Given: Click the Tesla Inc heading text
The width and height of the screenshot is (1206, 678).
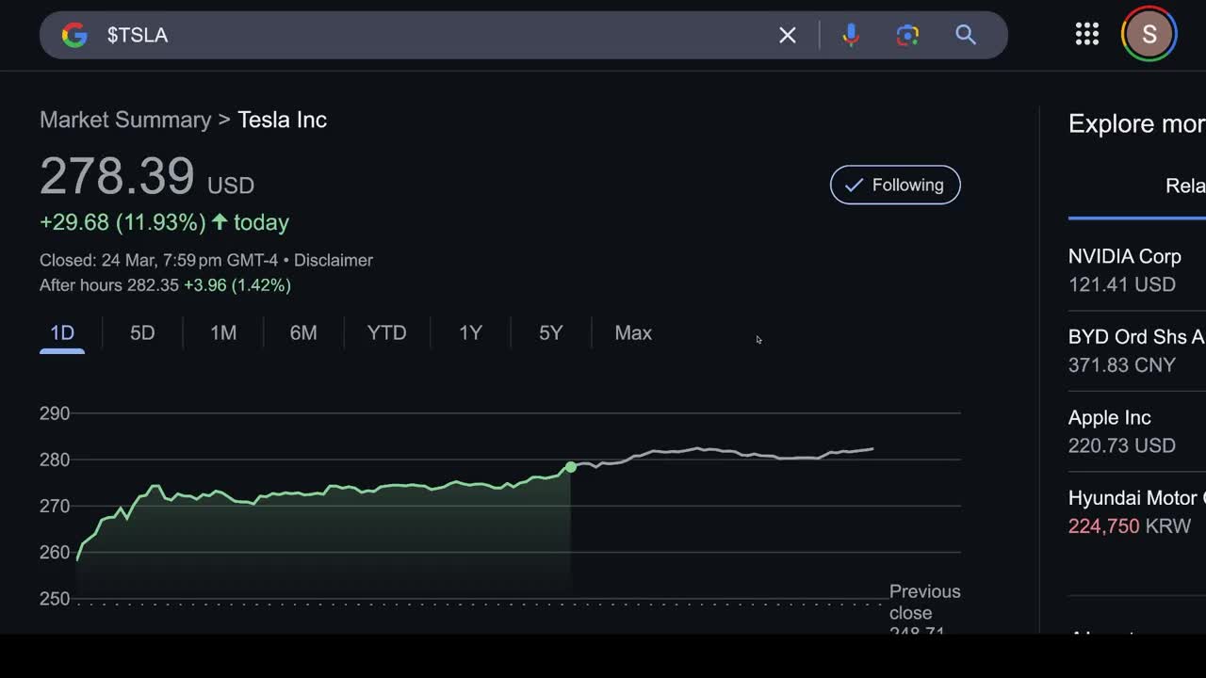Looking at the screenshot, I should 282,120.
